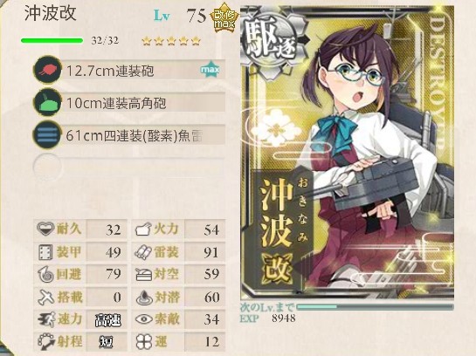Screen dimensions: 476x356
Task: Click the green HP bar showing 32/32
Action: coord(52,41)
